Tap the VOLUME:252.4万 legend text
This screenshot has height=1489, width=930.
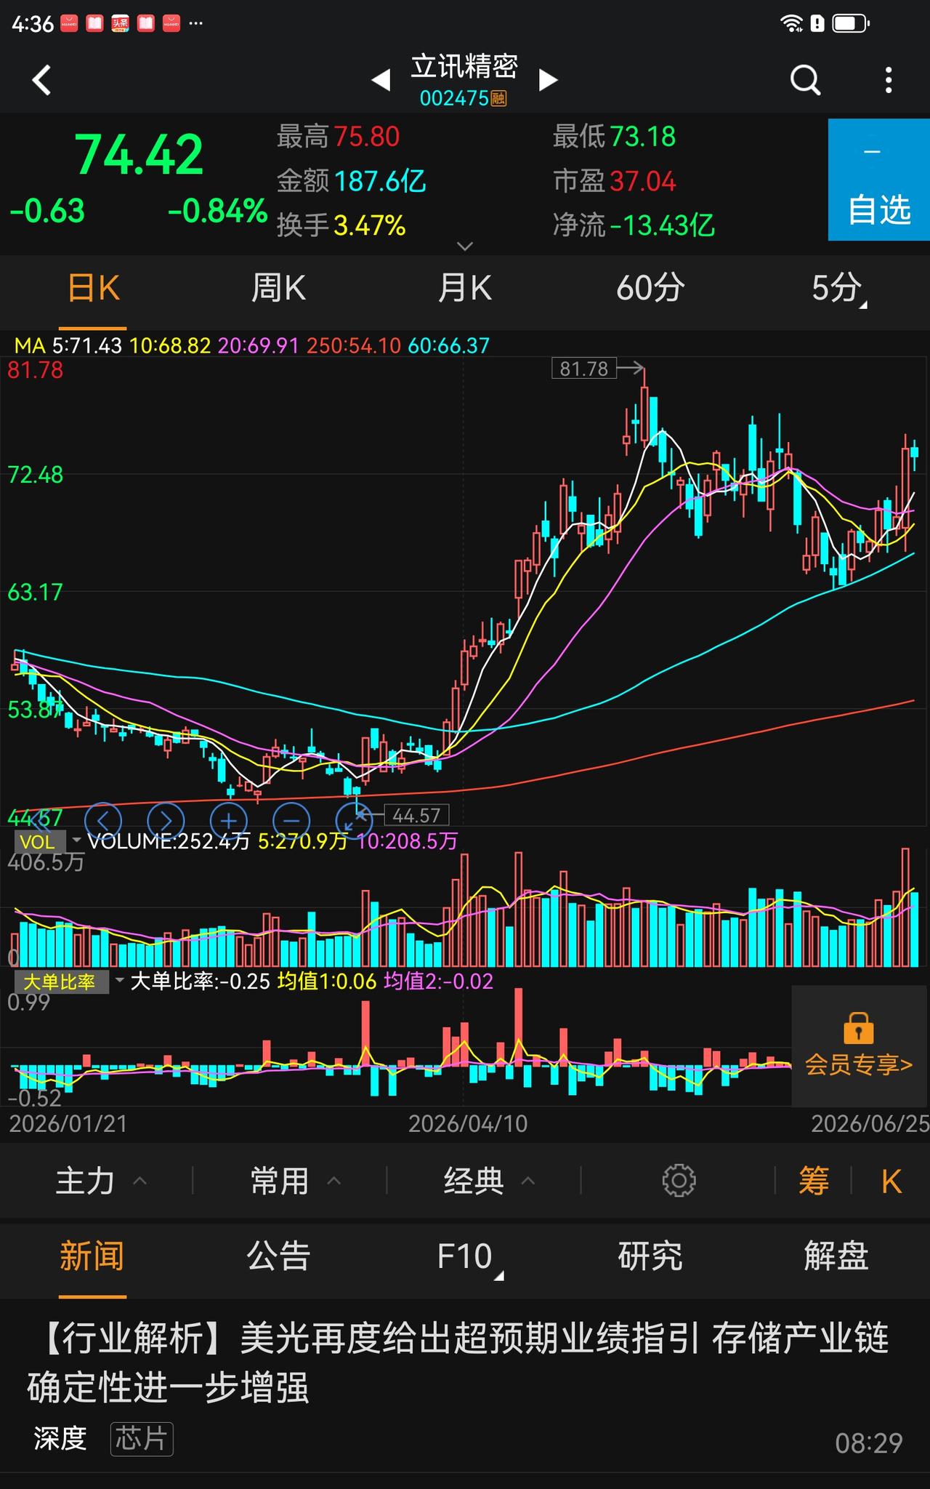click(x=169, y=841)
